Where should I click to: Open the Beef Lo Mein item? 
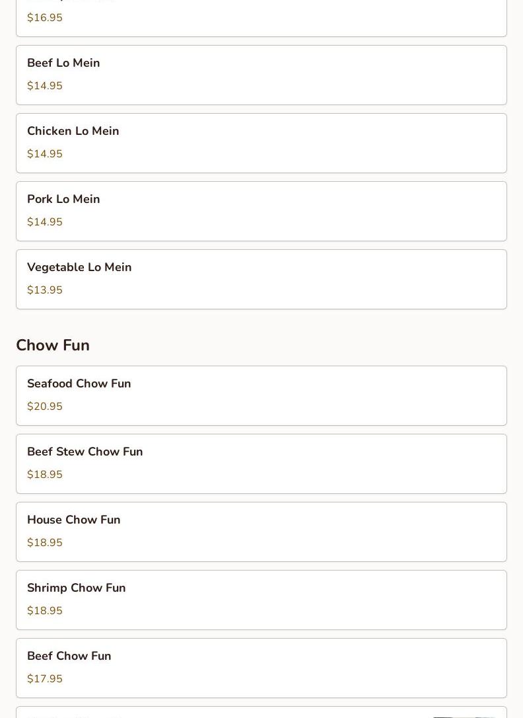click(261, 75)
